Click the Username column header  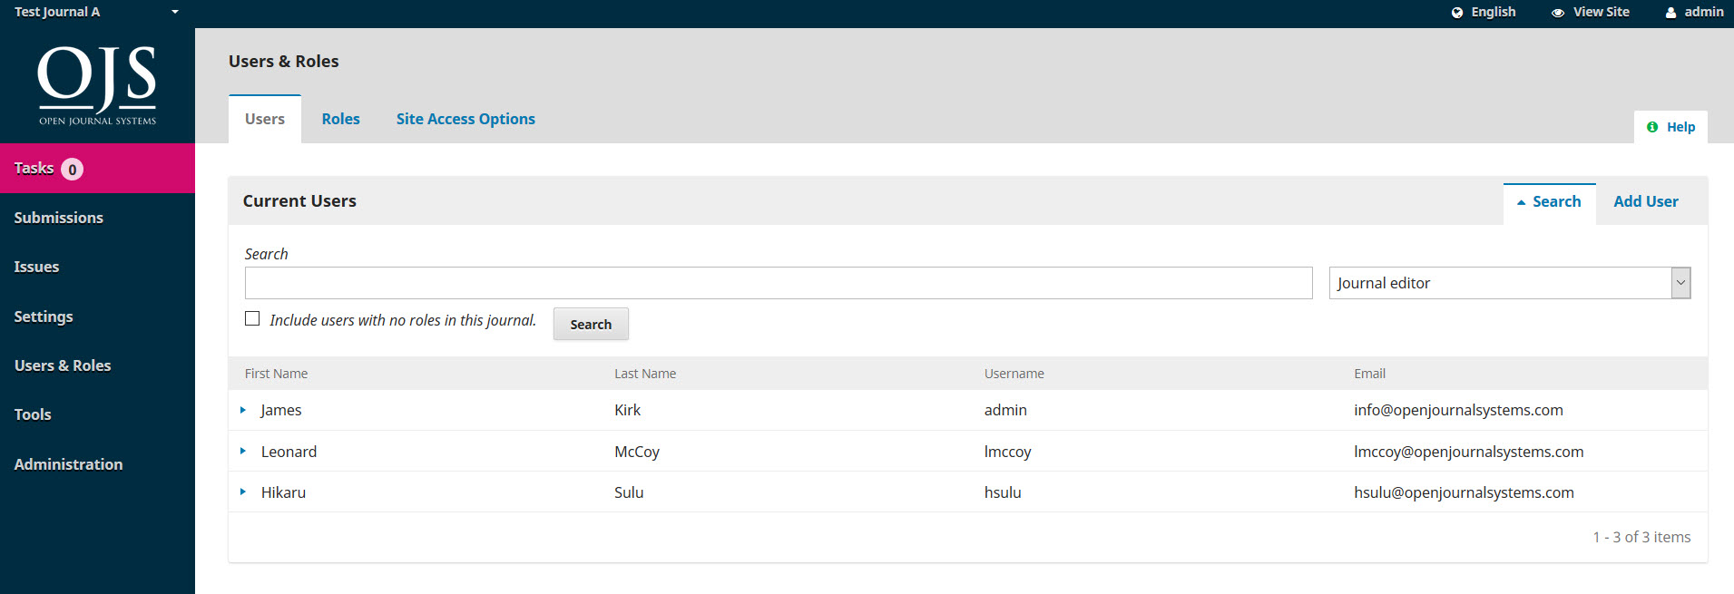(1014, 374)
